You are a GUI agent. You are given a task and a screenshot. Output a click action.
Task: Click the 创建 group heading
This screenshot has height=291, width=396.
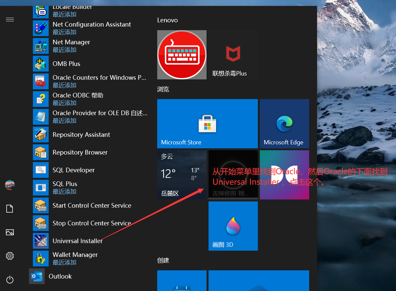point(163,260)
